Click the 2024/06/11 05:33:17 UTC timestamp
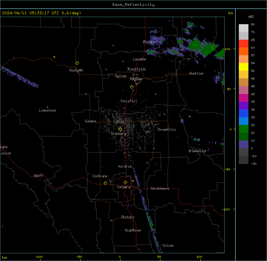The width and height of the screenshot is (267, 261). coord(31,13)
